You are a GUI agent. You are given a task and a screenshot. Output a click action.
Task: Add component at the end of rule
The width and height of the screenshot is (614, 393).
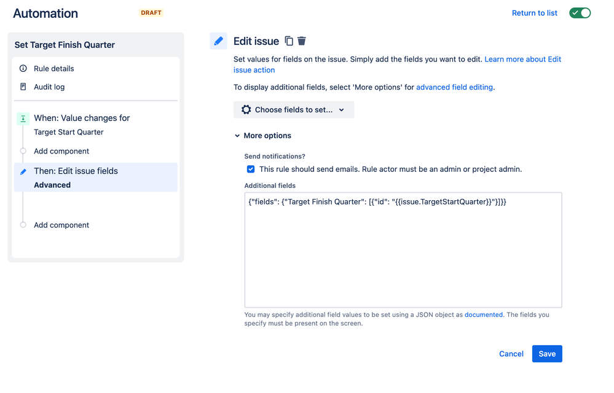coord(61,225)
